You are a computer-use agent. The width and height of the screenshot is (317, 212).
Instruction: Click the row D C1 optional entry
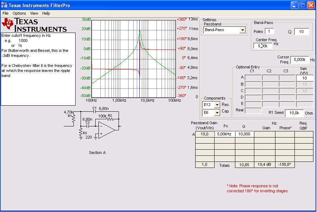(x=253, y=97)
